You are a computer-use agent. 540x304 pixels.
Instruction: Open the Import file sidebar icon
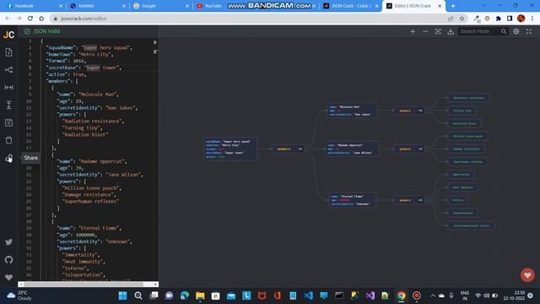pyautogui.click(x=9, y=52)
